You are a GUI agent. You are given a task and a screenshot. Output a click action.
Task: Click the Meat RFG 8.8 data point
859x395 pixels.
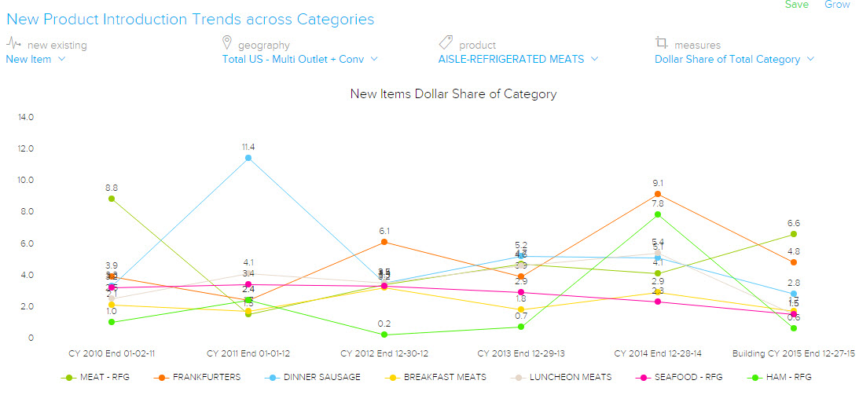(x=112, y=199)
